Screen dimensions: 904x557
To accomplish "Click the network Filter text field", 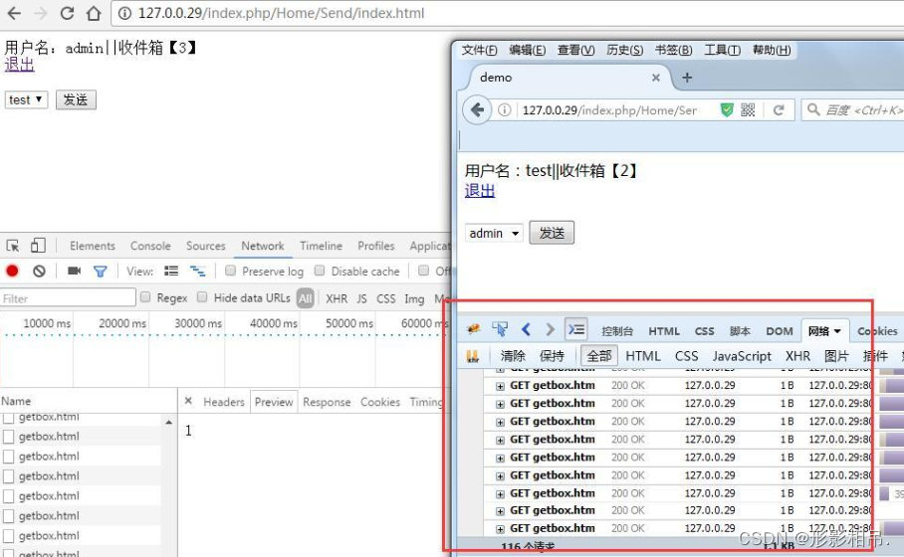I will pyautogui.click(x=68, y=297).
